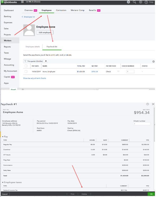Check the 10/04/2019 paycheck row checkbox
Image resolution: width=156 pixels, height=197 pixels.
tap(26, 71)
